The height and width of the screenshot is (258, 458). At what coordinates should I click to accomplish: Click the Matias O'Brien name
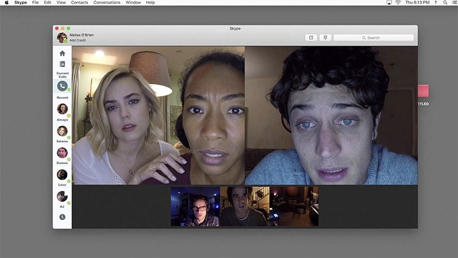pos(81,35)
